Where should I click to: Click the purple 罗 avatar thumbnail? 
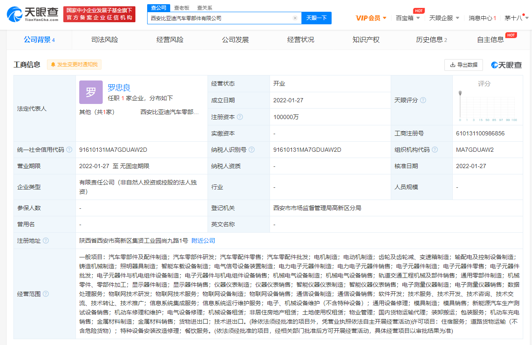point(91,92)
